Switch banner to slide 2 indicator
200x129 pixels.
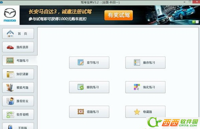pos(197,22)
